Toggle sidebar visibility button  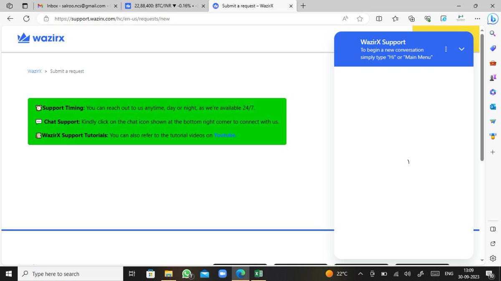pyautogui.click(x=493, y=229)
